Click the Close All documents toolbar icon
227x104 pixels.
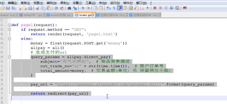coord(25,8)
